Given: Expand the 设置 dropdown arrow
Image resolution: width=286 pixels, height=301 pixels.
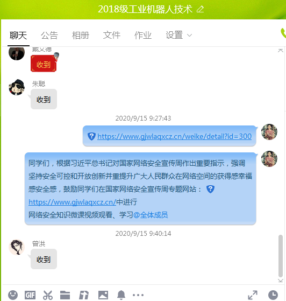Looking at the screenshot, I should point(189,36).
